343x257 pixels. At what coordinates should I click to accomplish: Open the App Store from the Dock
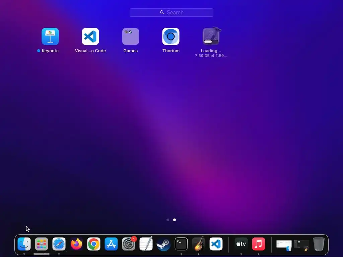(x=111, y=244)
